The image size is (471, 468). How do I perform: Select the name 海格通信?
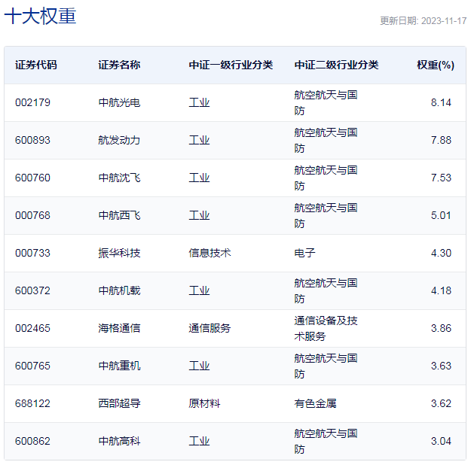coord(119,328)
